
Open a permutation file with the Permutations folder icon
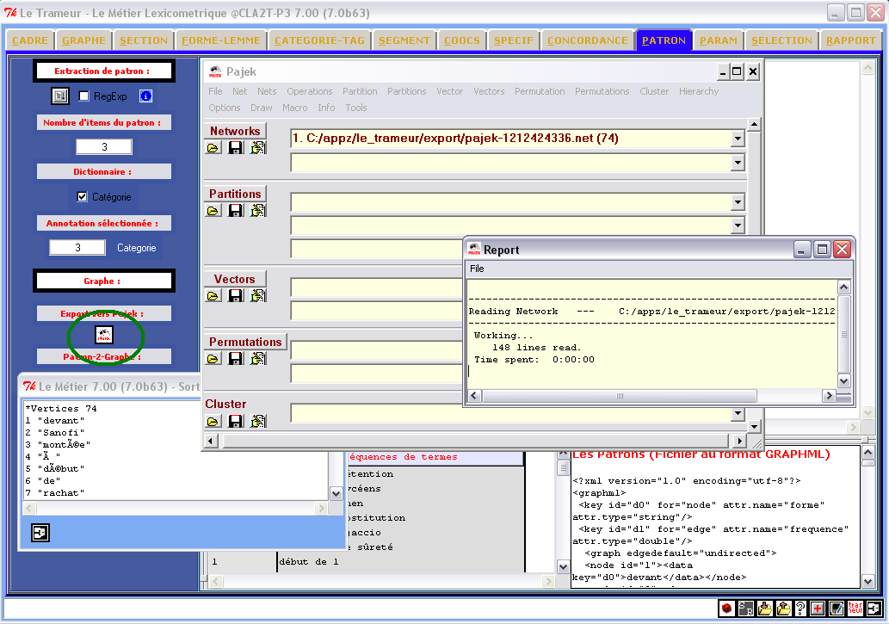(x=213, y=359)
